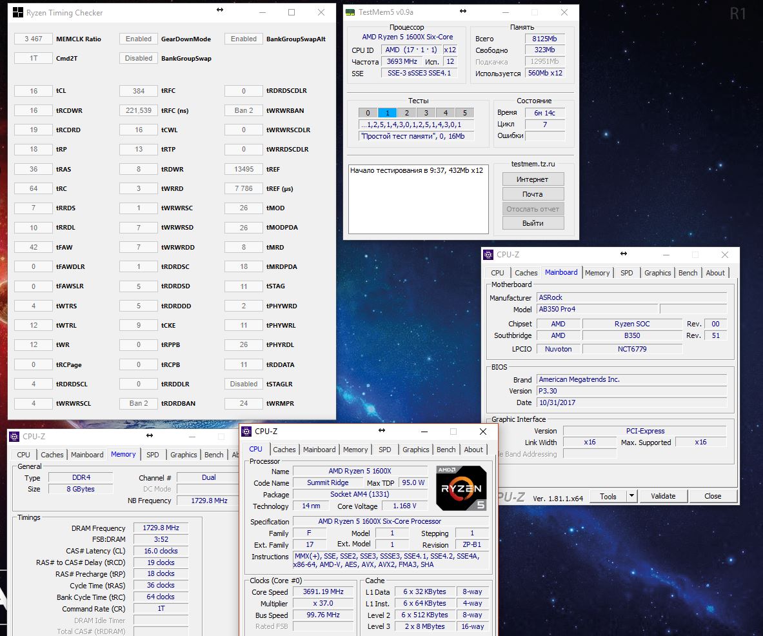Click the resize arrows in TestMem5 title bar
763x636 pixels.
[462, 11]
